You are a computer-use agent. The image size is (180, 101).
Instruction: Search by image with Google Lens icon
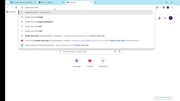pos(119,52)
